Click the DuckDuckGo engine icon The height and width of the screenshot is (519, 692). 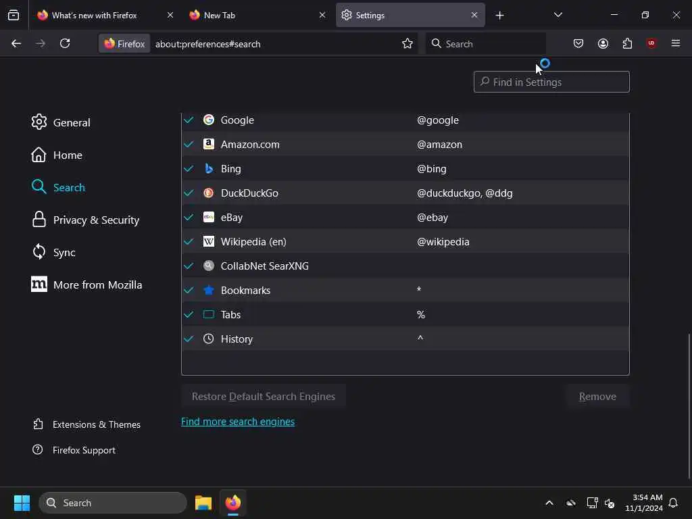pos(209,193)
